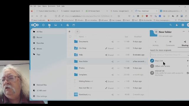Click share icon for Photos row
Screen dimensions: 189x106
tap(113, 68)
